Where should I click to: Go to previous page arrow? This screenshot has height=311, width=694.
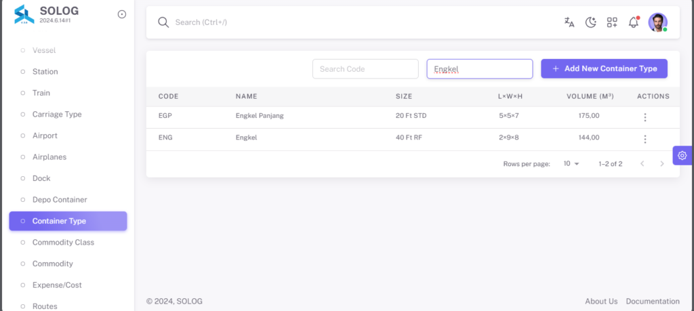[x=642, y=164]
